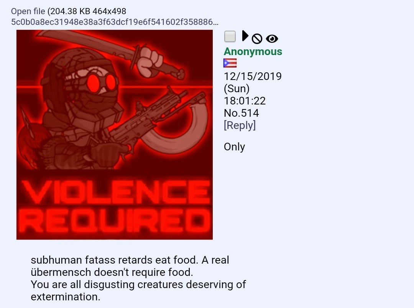This screenshot has height=308, width=414.
Task: Click the (Sun) weekday label
Action: 237,88
